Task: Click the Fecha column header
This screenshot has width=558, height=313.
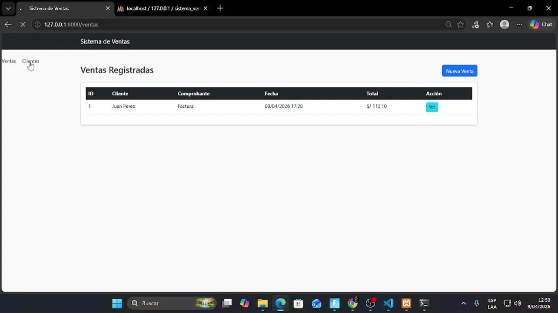Action: click(271, 93)
